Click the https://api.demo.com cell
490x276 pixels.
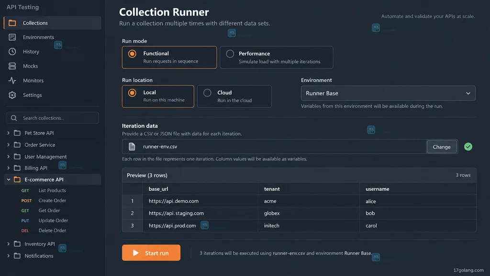[200, 201]
